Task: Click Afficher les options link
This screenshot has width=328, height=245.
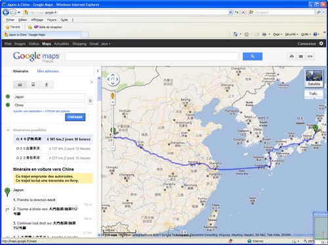Action: tap(57, 111)
